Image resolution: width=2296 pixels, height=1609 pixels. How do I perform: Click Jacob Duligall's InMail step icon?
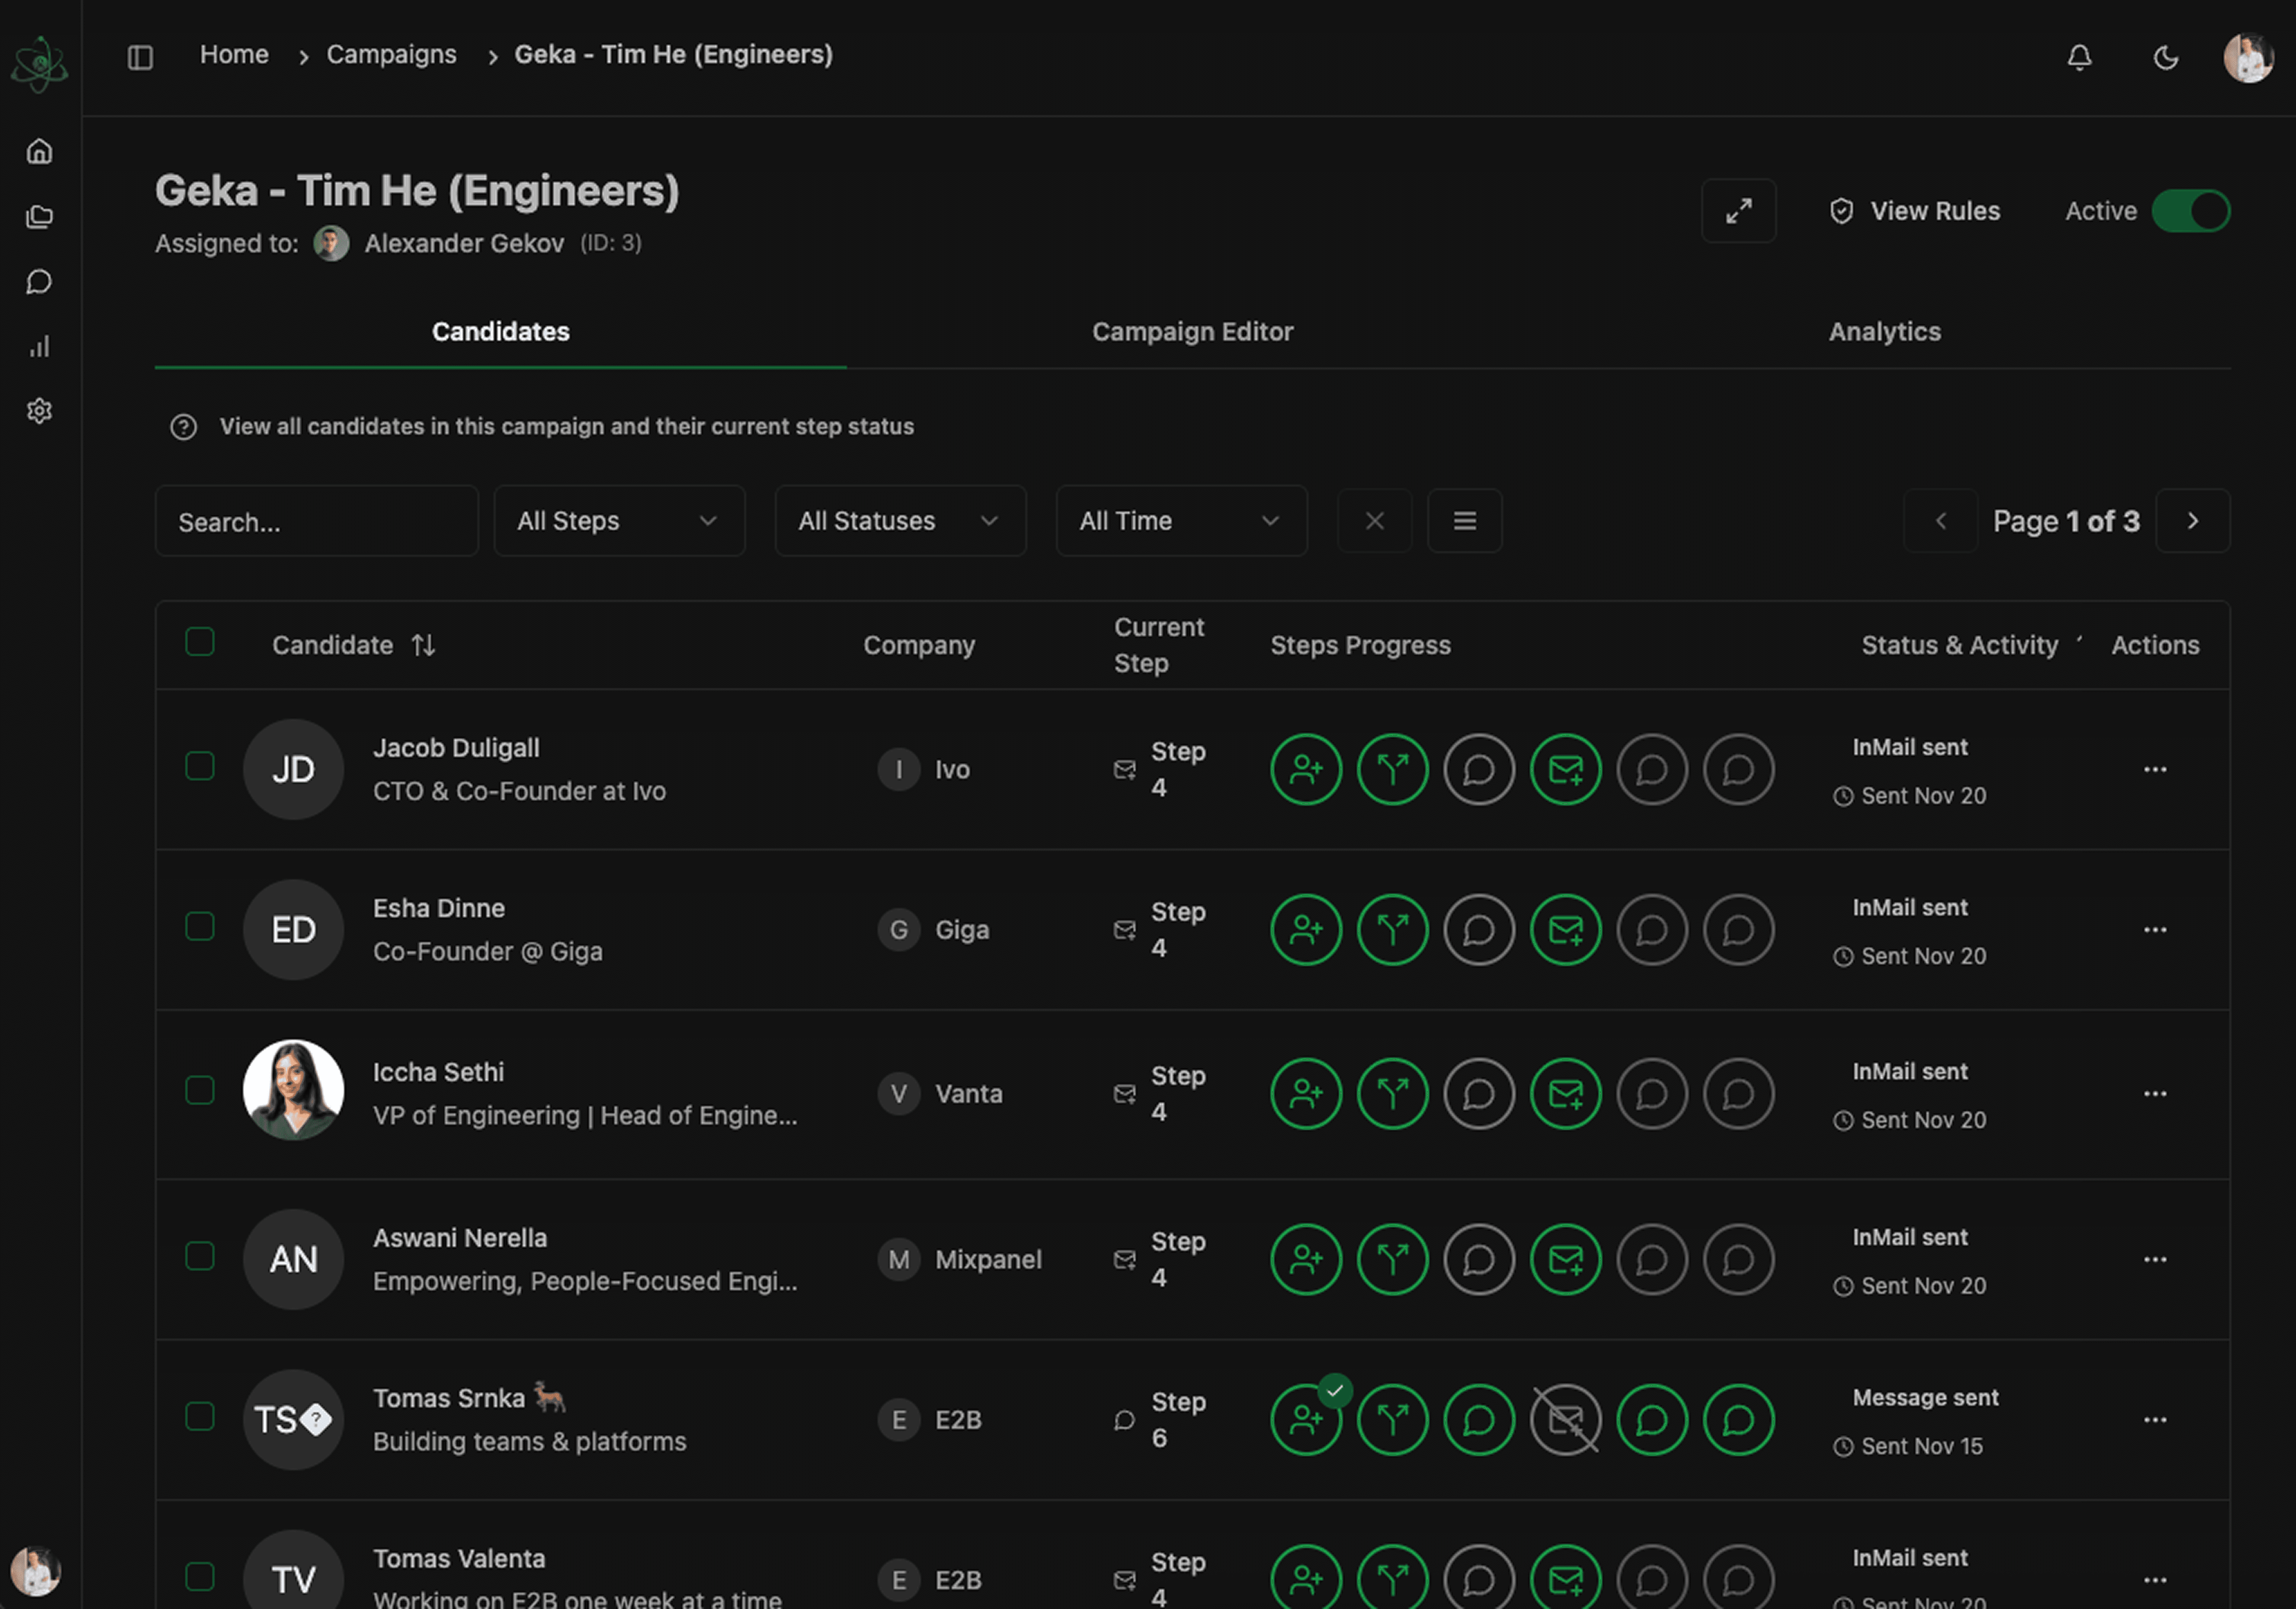pyautogui.click(x=1565, y=769)
